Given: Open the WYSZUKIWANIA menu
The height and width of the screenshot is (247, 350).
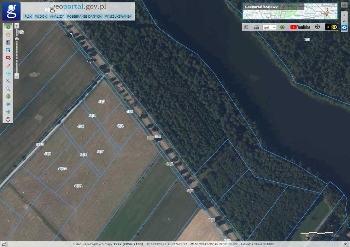Looking at the screenshot, I should coord(118,17).
